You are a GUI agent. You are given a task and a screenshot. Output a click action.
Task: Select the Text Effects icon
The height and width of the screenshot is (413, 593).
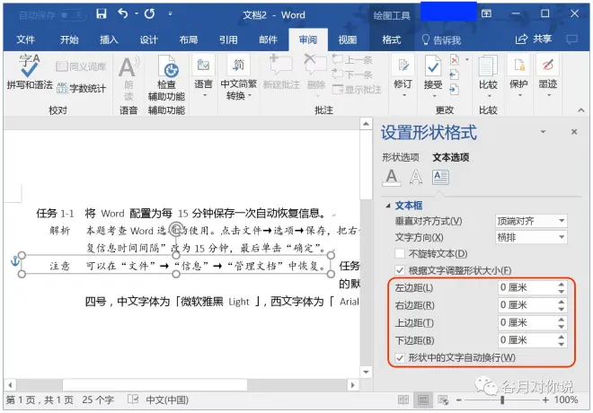(x=416, y=177)
